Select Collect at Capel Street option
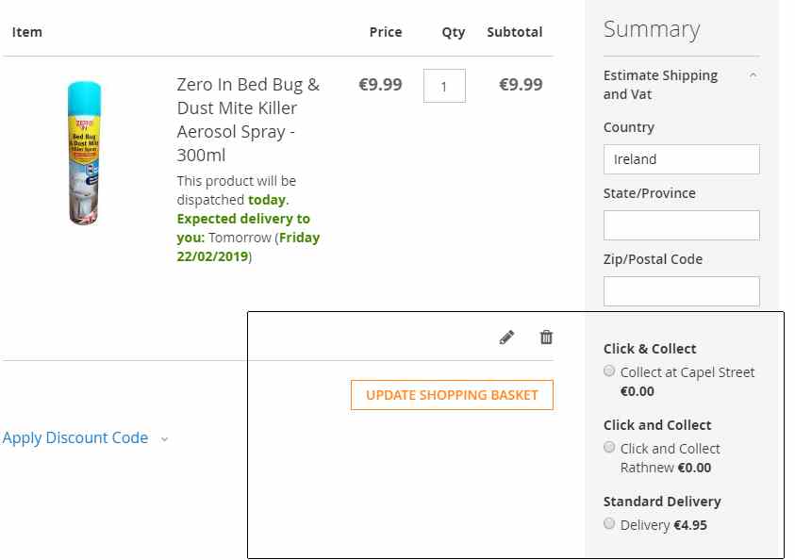The image size is (795, 560). [609, 371]
